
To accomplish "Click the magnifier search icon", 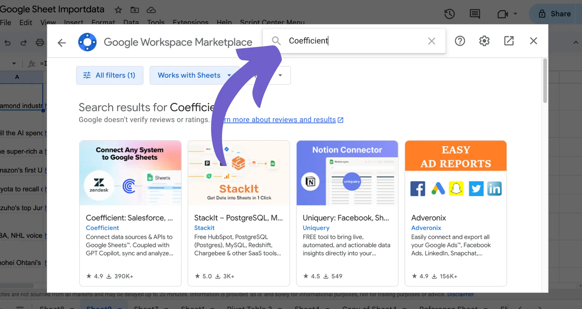I will click(276, 41).
